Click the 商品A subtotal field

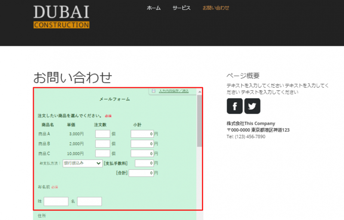tap(142, 134)
